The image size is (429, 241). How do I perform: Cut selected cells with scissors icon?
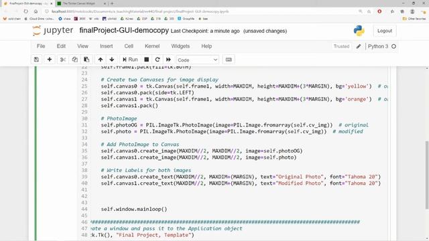point(63,60)
